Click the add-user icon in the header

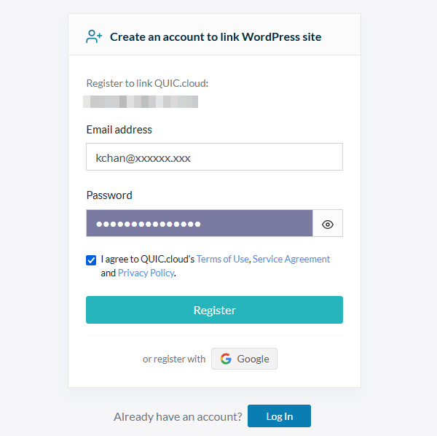pos(94,36)
